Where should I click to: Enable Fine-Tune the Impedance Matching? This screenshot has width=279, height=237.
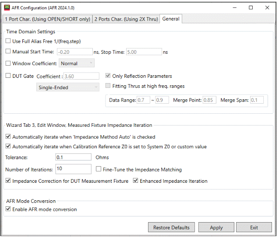tap(99, 169)
